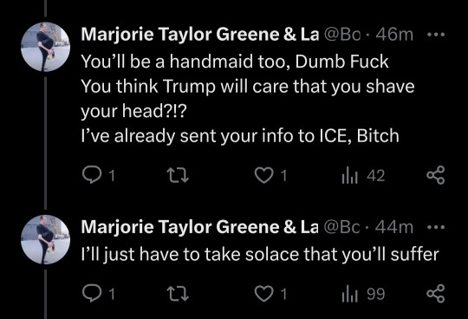
Task: Share the 46m tweet
Action: coord(435,175)
